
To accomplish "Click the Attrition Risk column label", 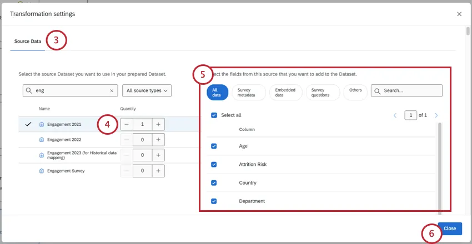I will point(253,164).
